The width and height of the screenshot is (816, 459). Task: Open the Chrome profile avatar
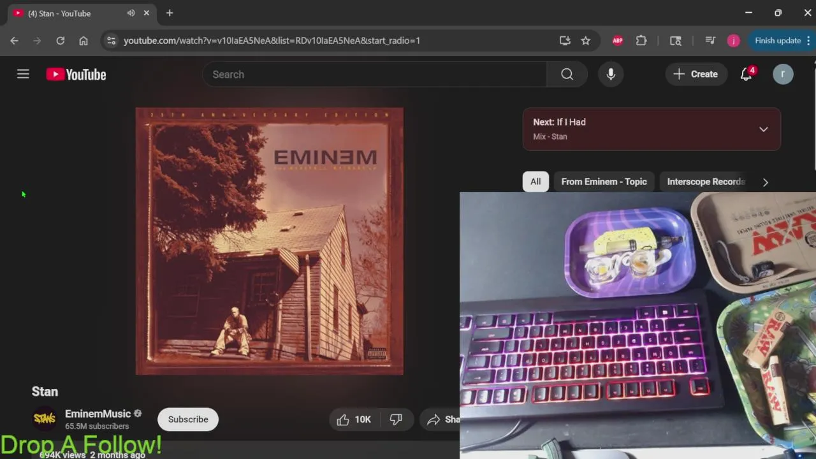tap(733, 40)
